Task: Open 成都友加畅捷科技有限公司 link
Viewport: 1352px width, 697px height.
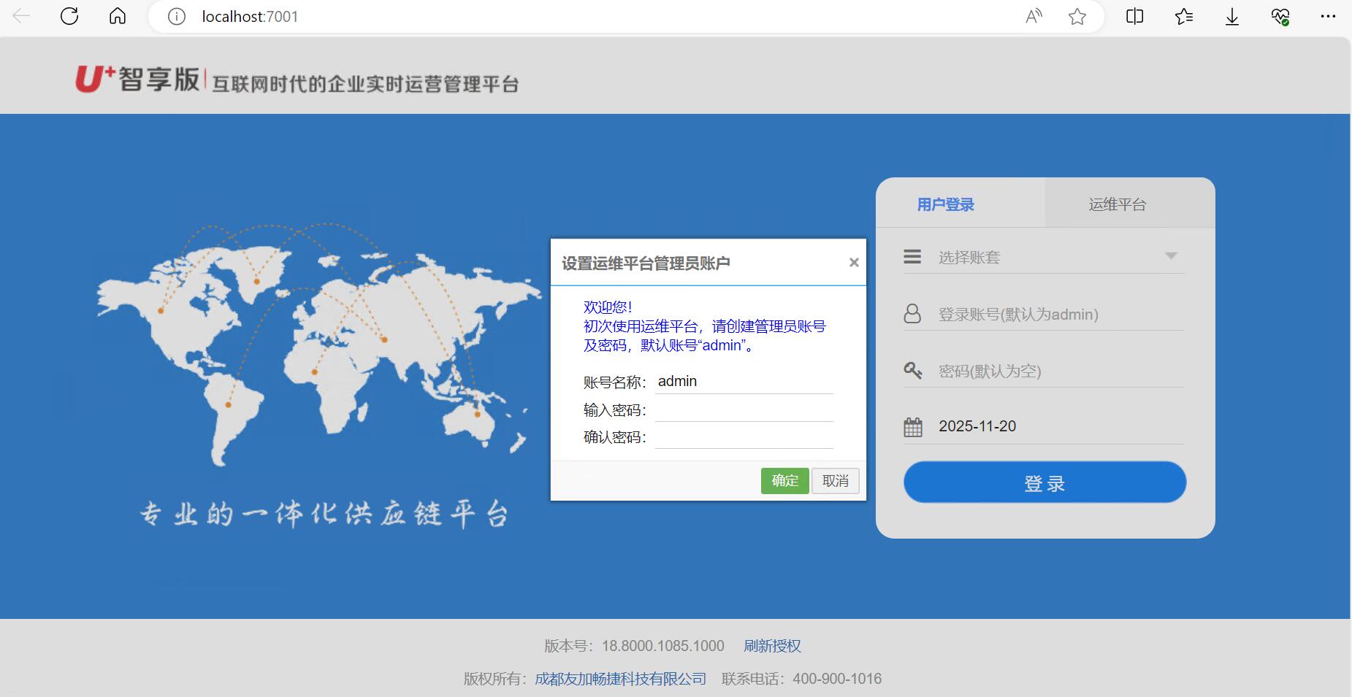Action: (620, 679)
